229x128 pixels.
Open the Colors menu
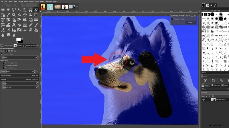pos(31,1)
